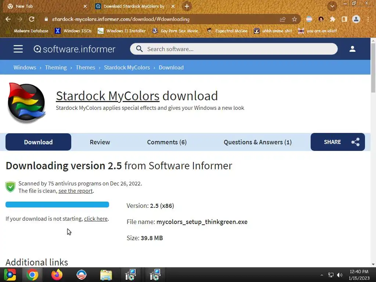Use 'click here' to restart download

pos(96,219)
